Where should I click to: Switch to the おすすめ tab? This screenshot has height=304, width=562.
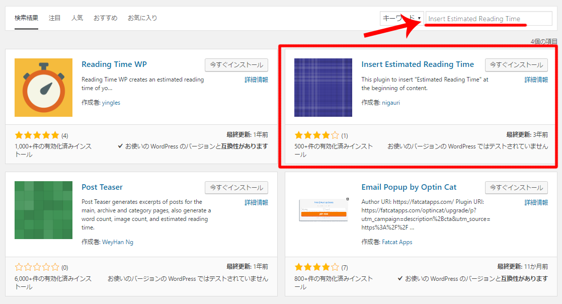pos(105,18)
